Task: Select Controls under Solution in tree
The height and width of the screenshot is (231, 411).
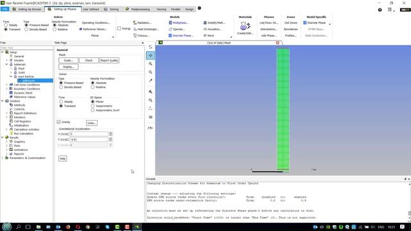Action: tap(19, 109)
